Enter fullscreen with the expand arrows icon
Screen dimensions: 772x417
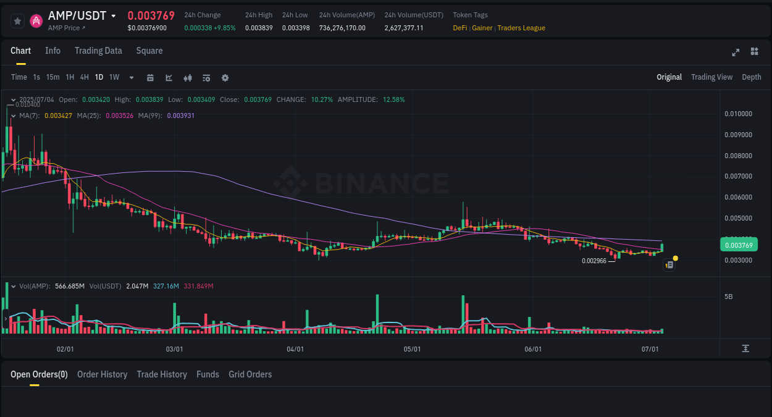click(736, 53)
